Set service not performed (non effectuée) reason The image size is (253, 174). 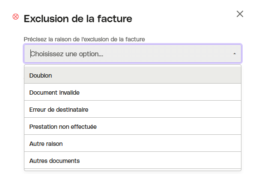click(132, 127)
